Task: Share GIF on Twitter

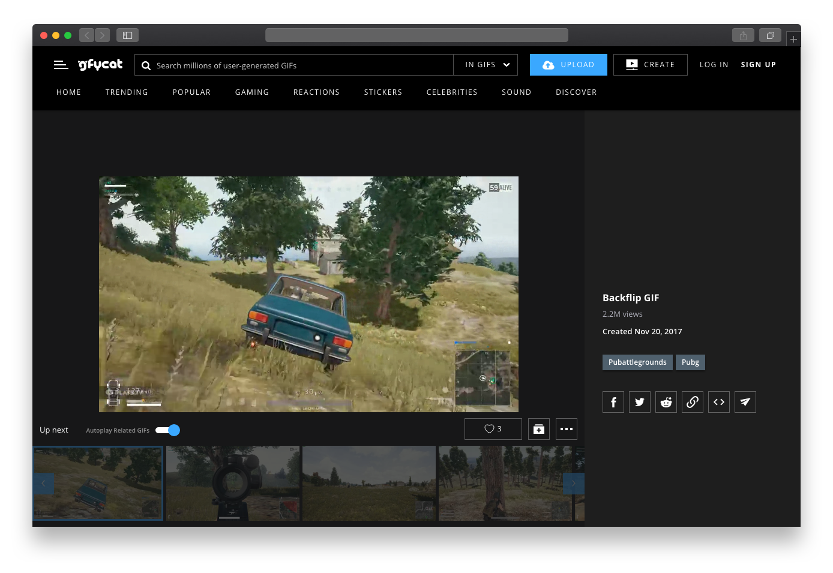Action: tap(640, 402)
